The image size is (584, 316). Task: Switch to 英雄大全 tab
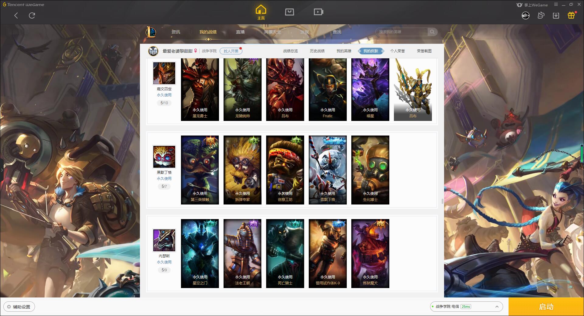[x=273, y=32]
